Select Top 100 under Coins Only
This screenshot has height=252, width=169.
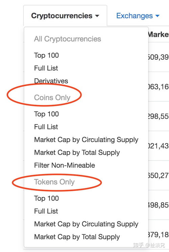(x=46, y=114)
